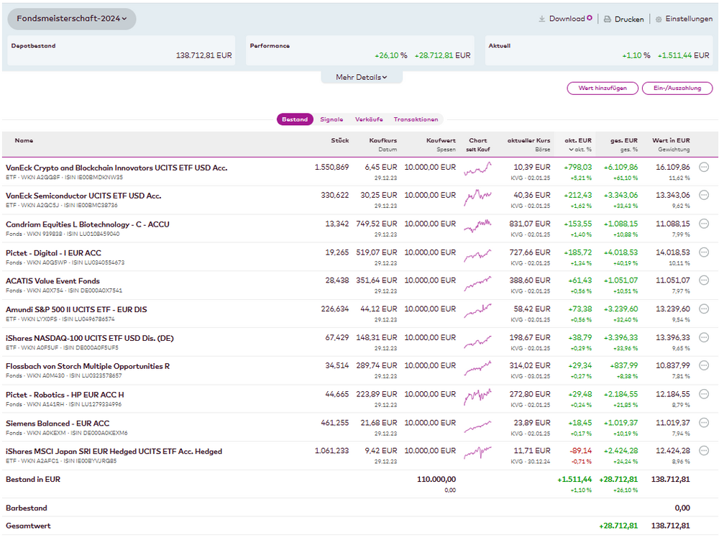
Task: Open options menu for Pictet Digital row
Action: (x=704, y=252)
